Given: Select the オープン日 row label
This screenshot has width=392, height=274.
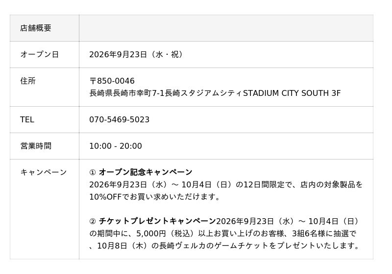Looking at the screenshot, I should point(40,54).
